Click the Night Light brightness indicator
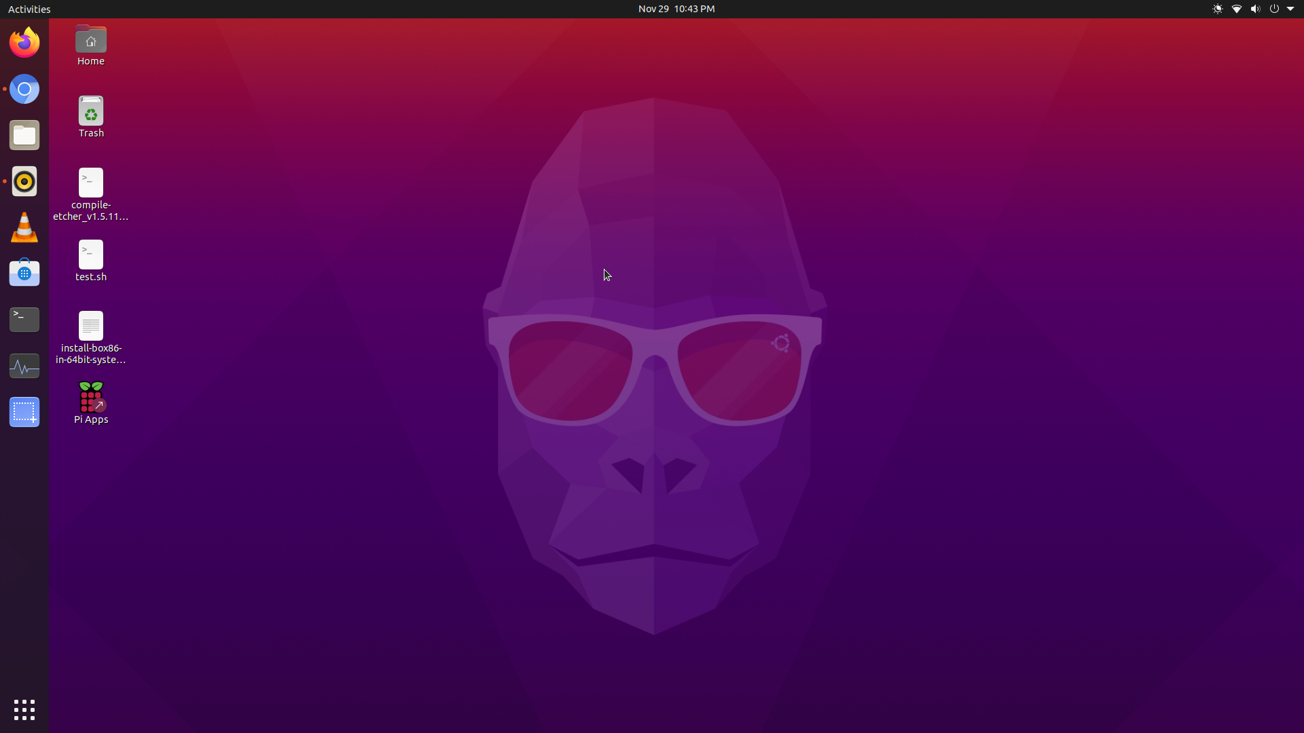 (x=1218, y=9)
